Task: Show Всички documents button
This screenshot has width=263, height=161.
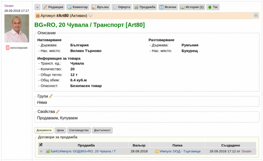Action: tap(168, 7)
